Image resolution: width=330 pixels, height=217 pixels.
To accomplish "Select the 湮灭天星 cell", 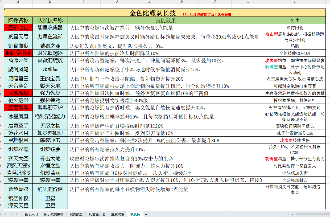I will tap(18, 206).
